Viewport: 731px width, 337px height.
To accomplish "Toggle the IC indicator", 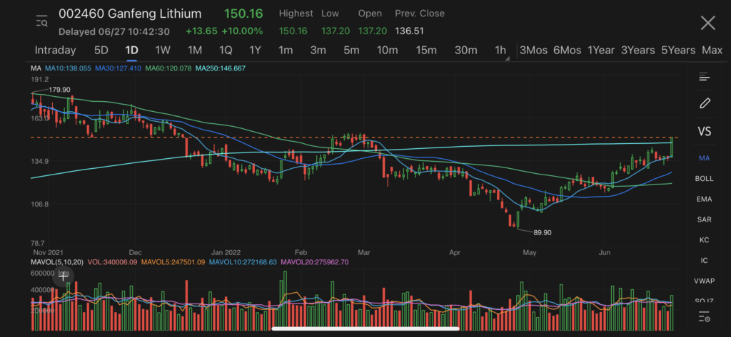I will 704,261.
